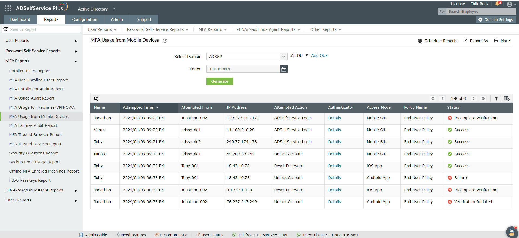Open add/remove columns icon
The image size is (519, 238).
(x=507, y=98)
